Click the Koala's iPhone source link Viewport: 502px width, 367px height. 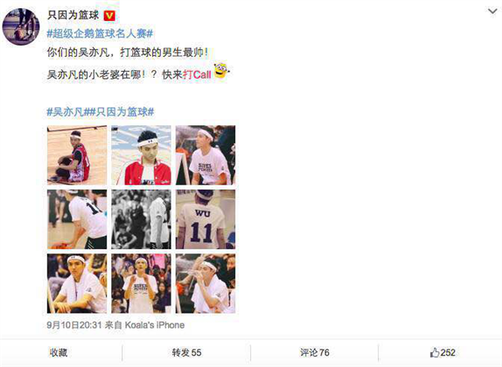pyautogui.click(x=155, y=325)
